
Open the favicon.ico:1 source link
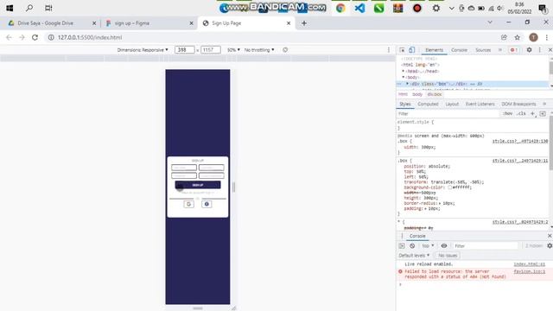[x=529, y=271]
